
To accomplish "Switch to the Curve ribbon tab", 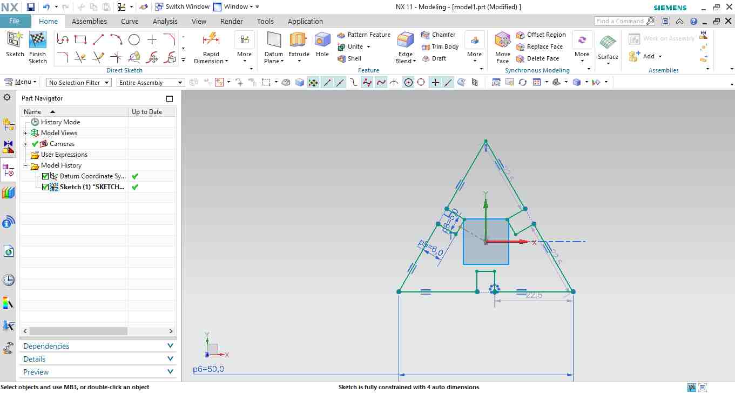I will click(130, 22).
